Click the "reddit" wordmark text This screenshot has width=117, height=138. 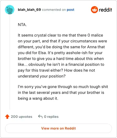(x=105, y=10)
